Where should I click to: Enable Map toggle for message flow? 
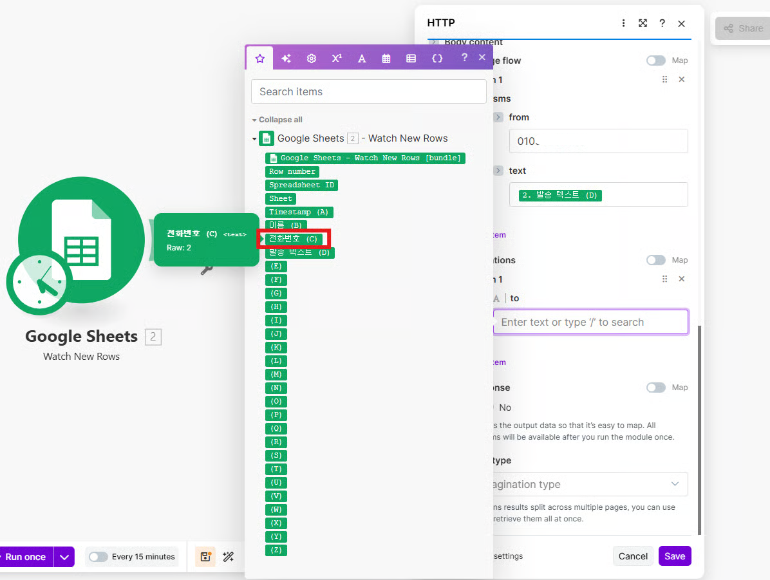656,61
